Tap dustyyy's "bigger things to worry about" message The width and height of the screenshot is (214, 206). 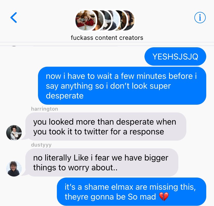(x=102, y=163)
